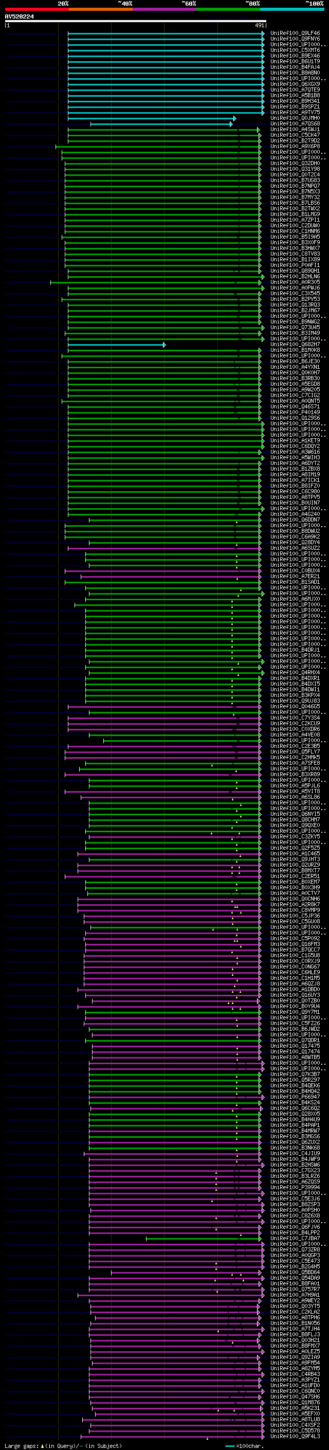Click the query end position 491

259,25
